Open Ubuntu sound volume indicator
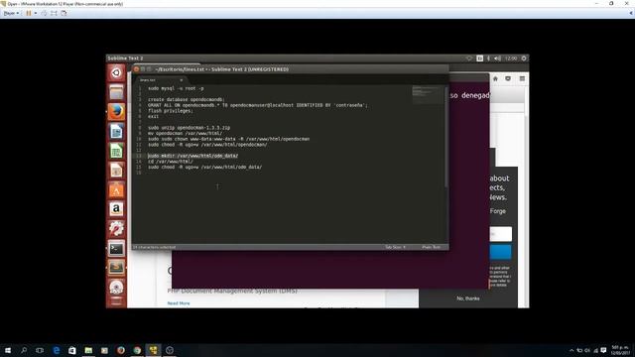This screenshot has height=357, width=635. pos(497,59)
